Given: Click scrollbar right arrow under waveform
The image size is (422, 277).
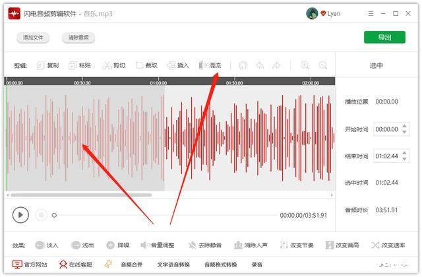Looking at the screenshot, I should coord(332,195).
